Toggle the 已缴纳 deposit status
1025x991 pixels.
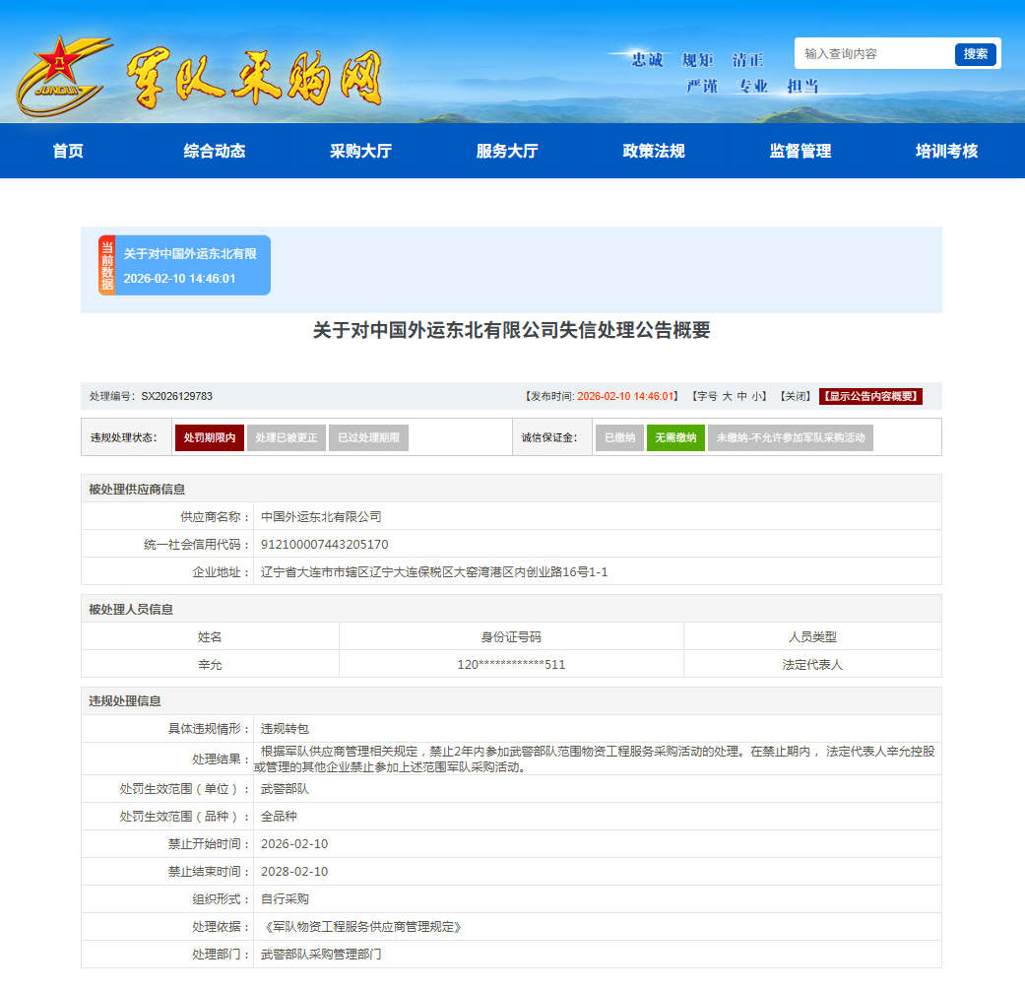click(618, 437)
